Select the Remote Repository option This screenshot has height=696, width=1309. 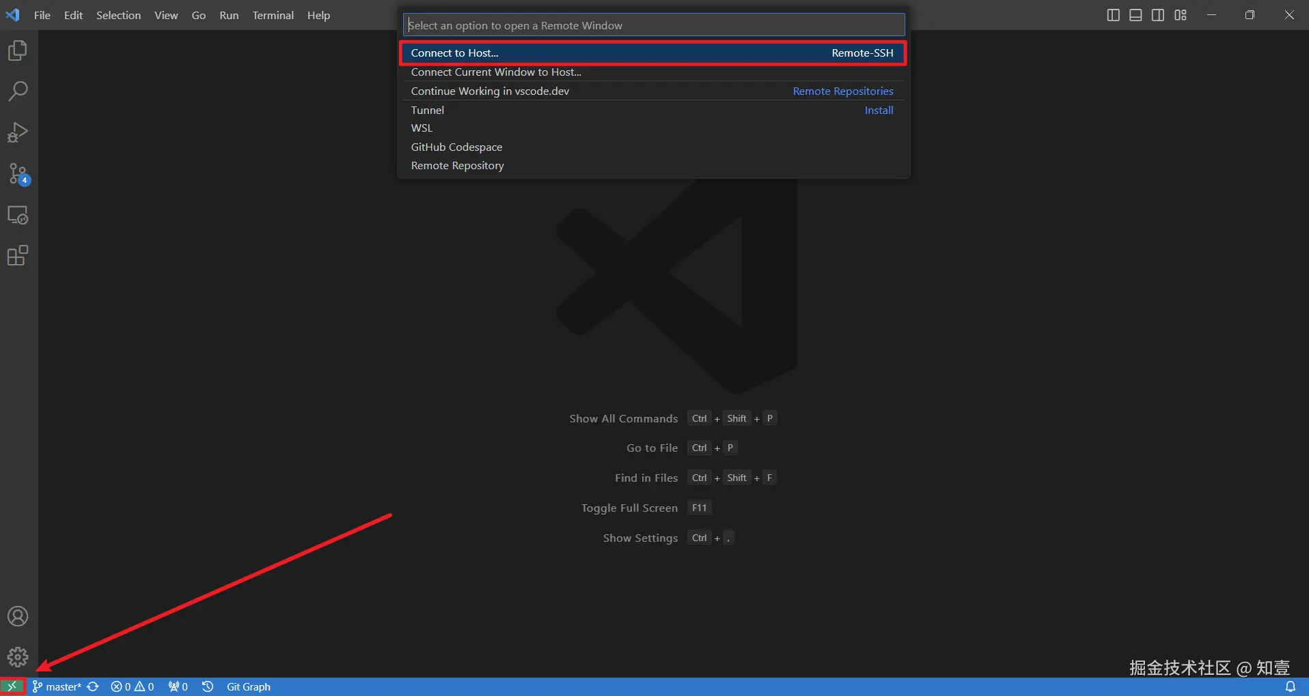point(652,166)
